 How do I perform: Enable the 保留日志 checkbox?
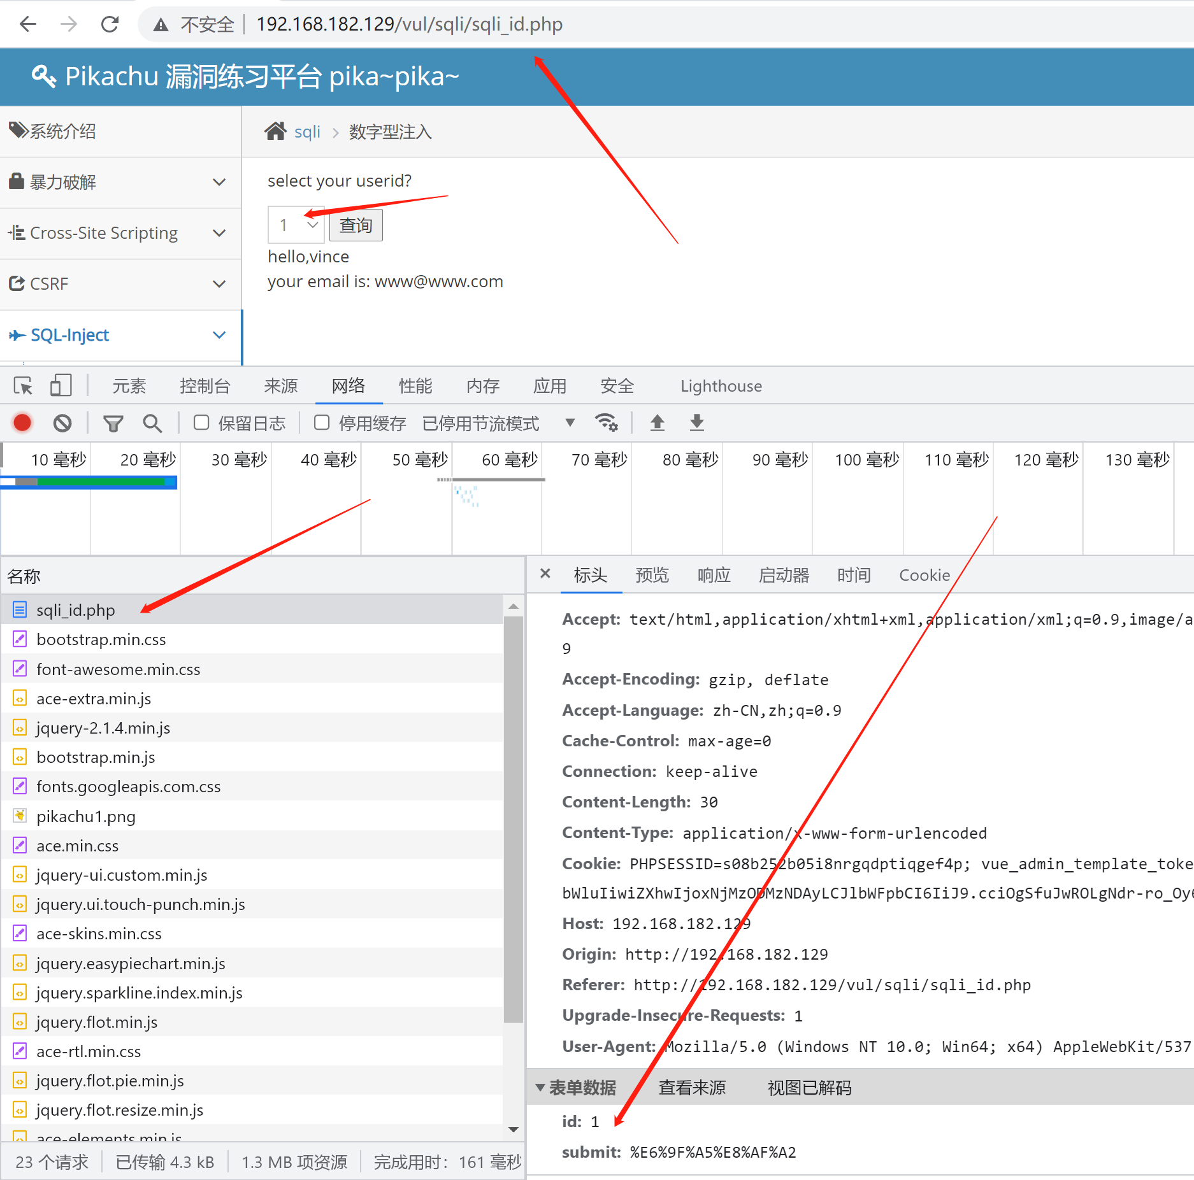(x=201, y=423)
